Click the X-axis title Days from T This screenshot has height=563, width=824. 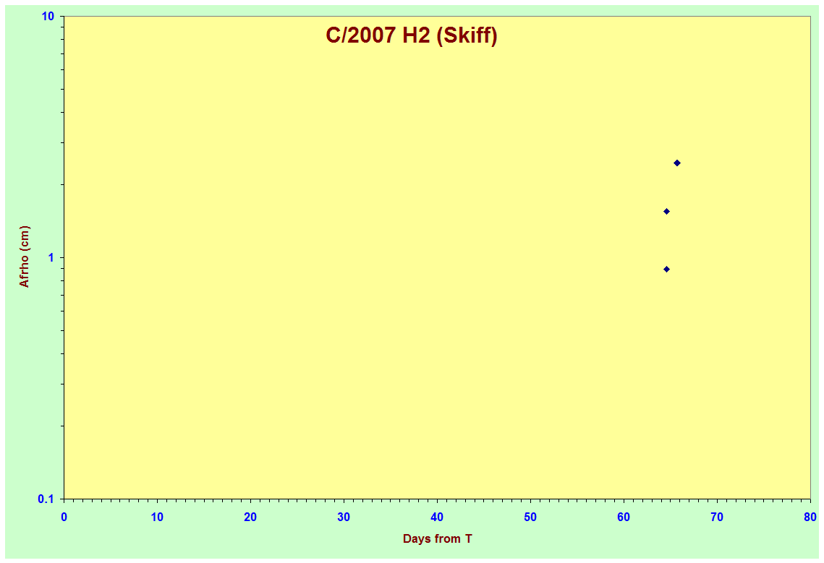(x=437, y=538)
